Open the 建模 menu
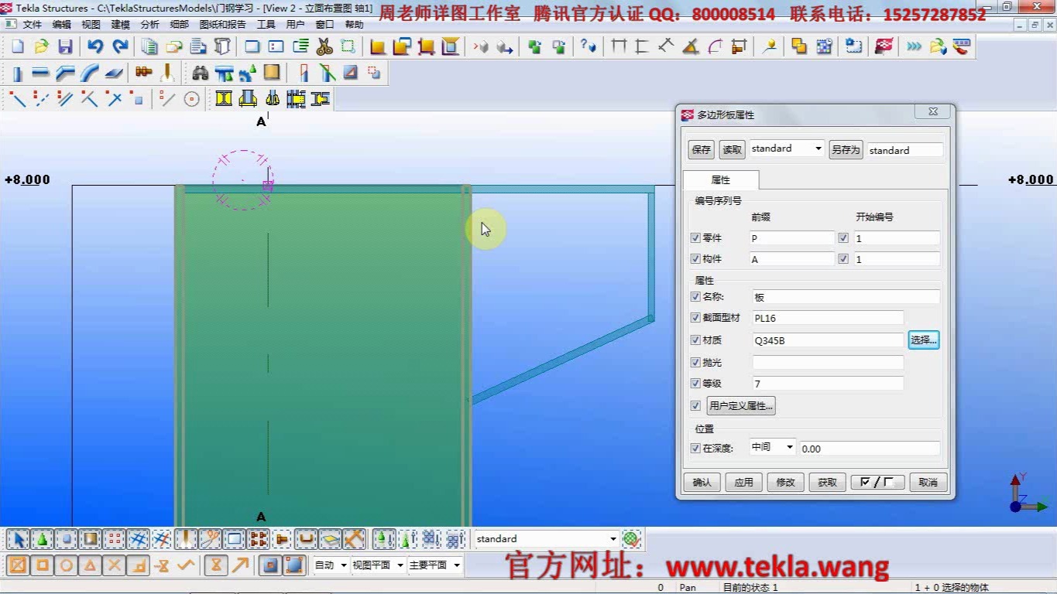The image size is (1057, 594). pyautogui.click(x=120, y=25)
